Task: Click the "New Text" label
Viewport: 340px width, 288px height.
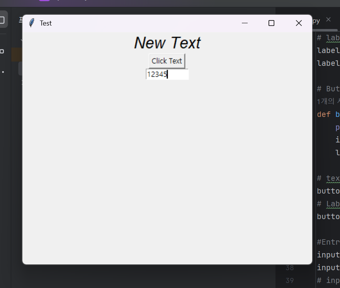Action: coord(167,43)
